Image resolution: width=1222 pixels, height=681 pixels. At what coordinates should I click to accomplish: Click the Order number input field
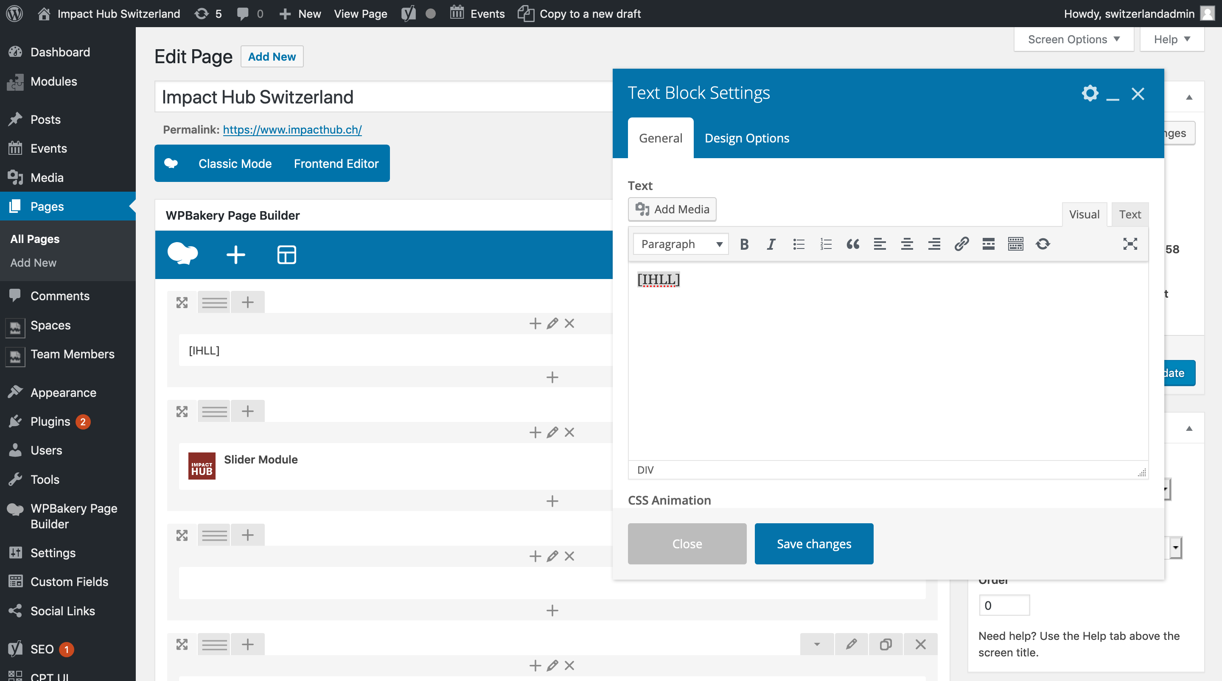tap(1004, 605)
